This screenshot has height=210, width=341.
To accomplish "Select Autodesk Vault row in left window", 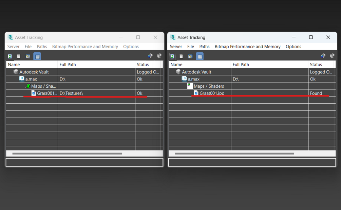I will point(84,72).
